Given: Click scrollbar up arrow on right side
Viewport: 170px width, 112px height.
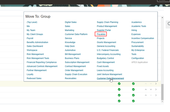Looking at the screenshot, I should (x=162, y=17).
